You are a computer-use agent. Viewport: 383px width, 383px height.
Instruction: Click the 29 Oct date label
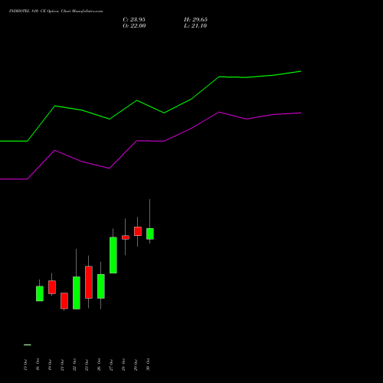coord(136,365)
